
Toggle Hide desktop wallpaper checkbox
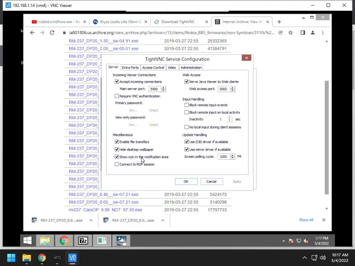117,150
